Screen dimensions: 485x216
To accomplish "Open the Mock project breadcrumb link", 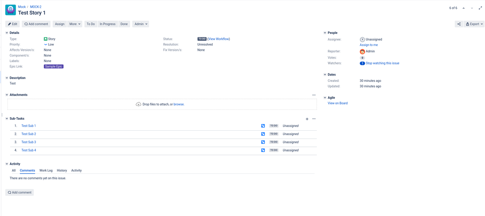I will pos(22,7).
